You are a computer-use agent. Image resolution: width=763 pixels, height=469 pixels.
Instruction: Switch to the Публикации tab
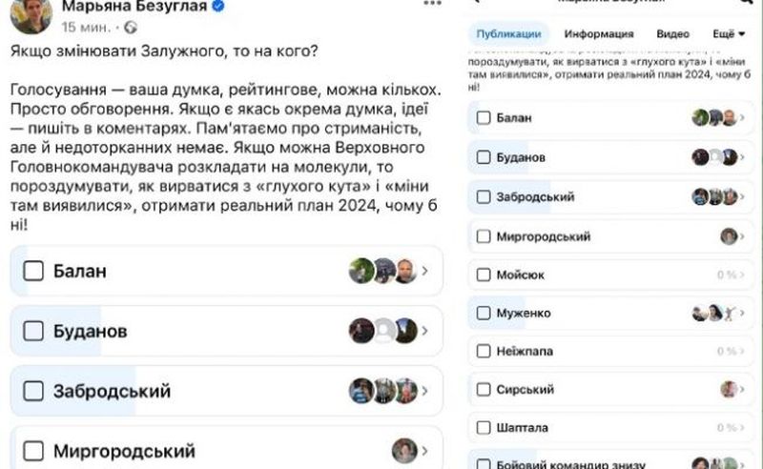tap(509, 34)
